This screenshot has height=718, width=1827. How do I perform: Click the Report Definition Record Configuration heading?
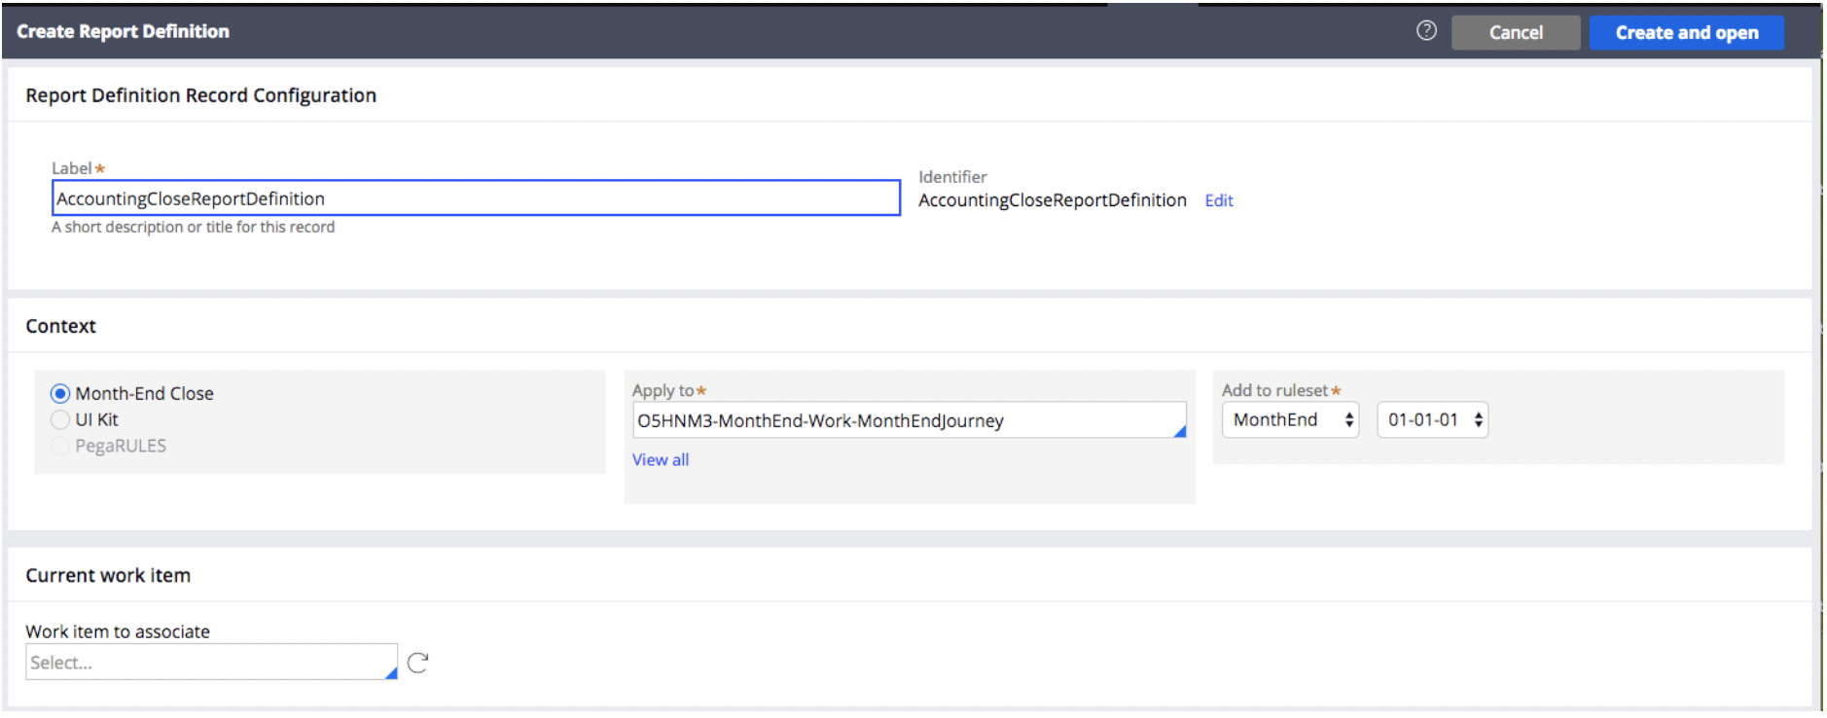[x=200, y=95]
